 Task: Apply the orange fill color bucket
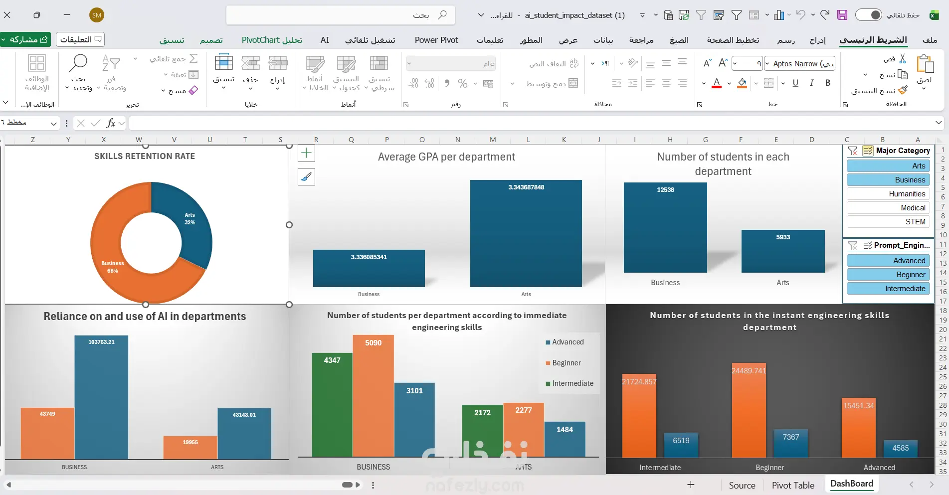742,83
